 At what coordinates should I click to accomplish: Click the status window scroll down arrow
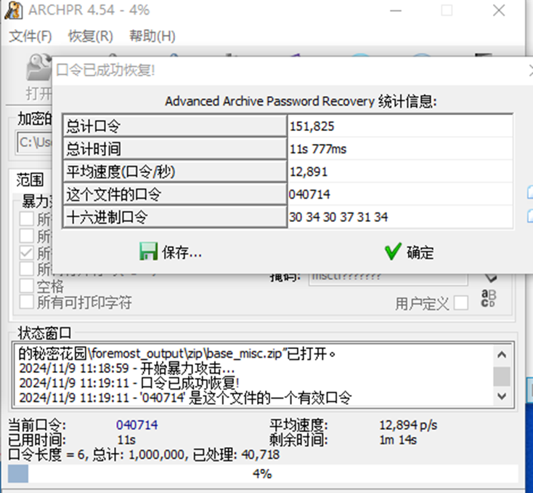pos(502,396)
